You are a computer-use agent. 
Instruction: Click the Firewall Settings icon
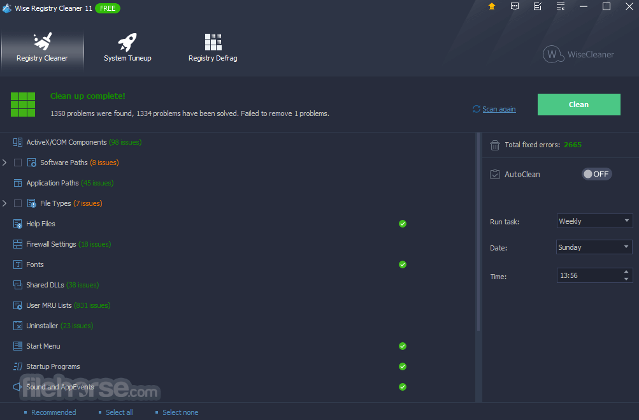click(18, 244)
